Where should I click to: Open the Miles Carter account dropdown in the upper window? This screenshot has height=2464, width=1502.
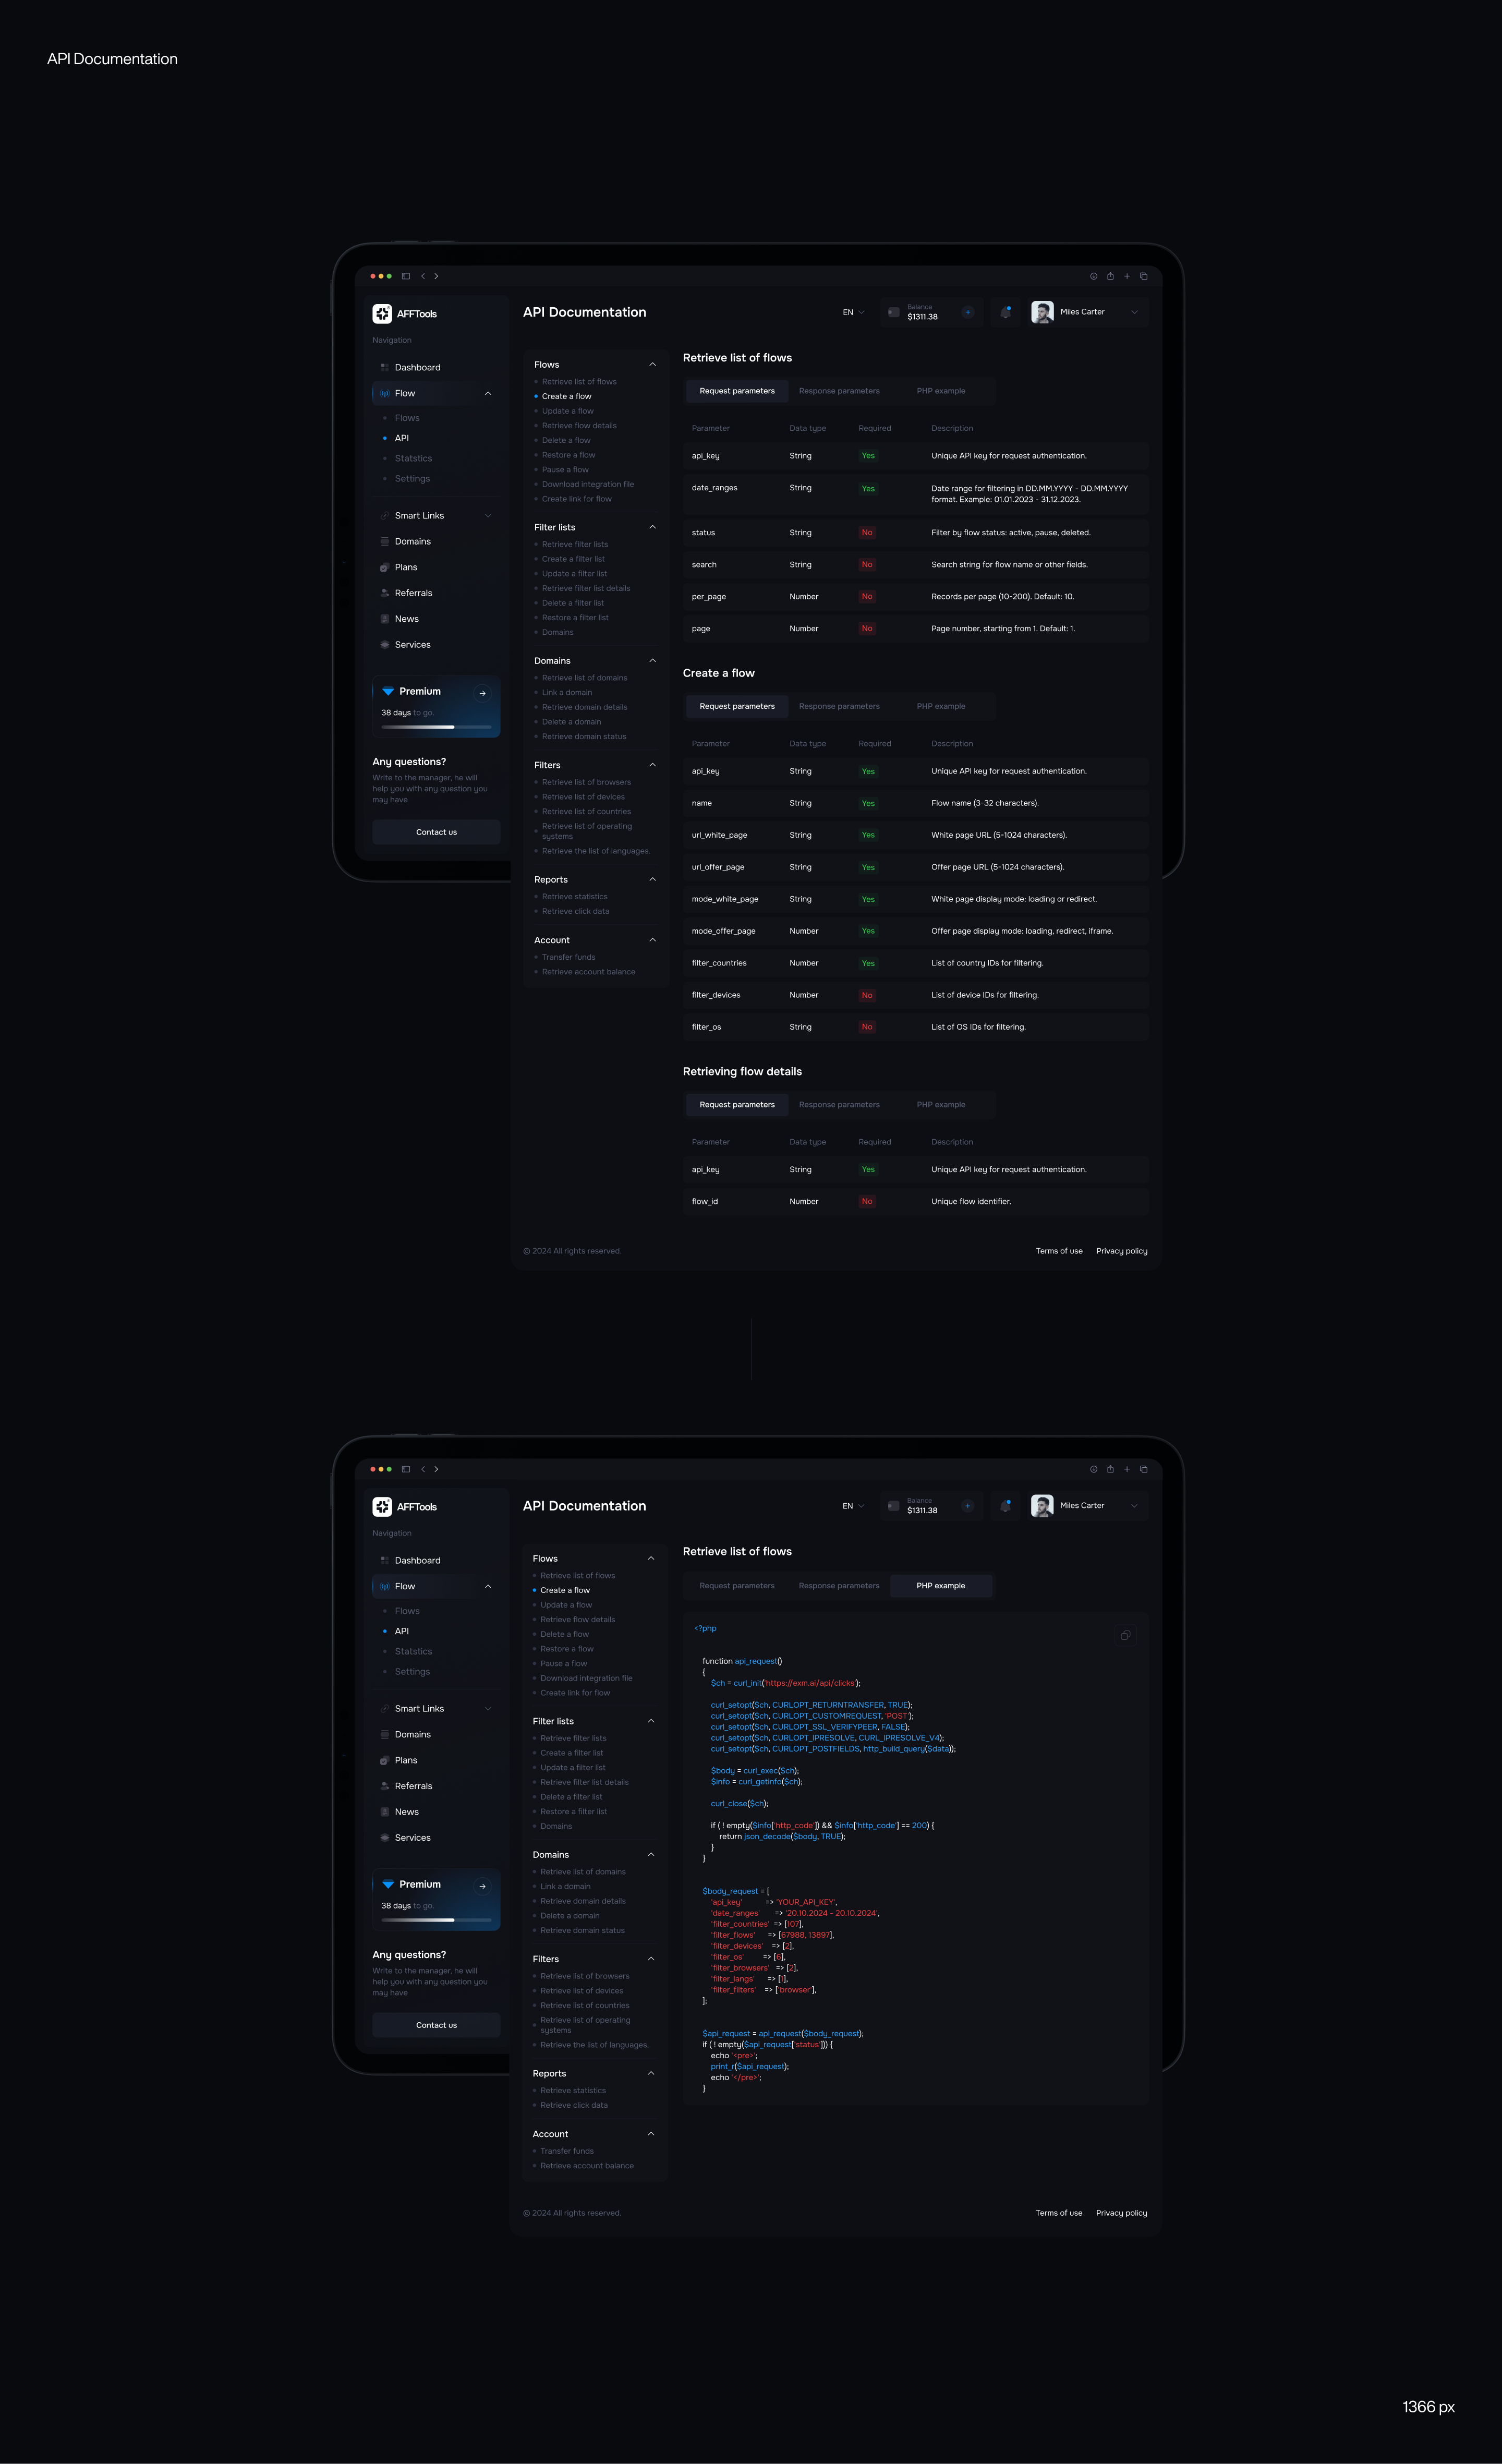tap(1134, 312)
